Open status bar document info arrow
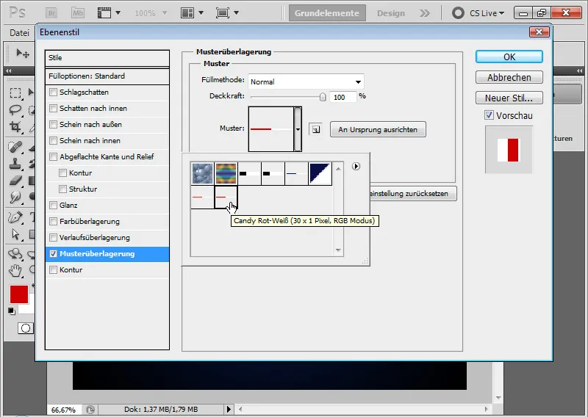The height and width of the screenshot is (417, 588). (229, 409)
